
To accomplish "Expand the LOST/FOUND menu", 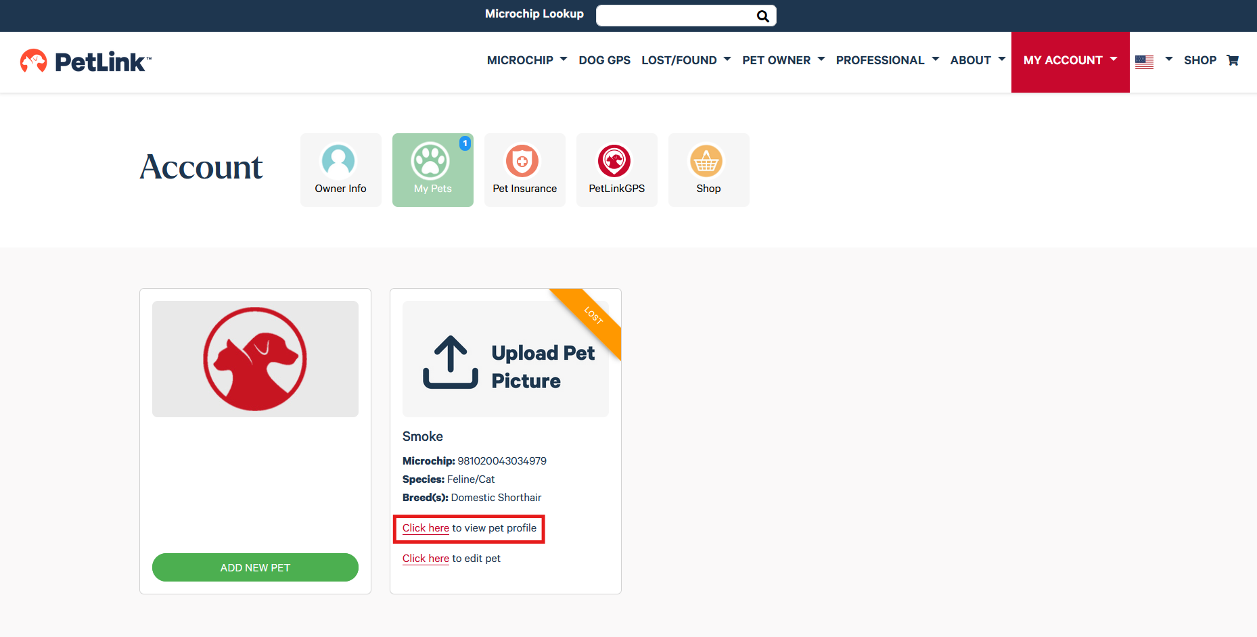I will tap(686, 60).
